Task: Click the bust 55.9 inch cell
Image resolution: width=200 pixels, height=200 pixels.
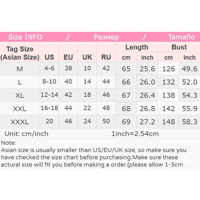Action: pos(189,108)
